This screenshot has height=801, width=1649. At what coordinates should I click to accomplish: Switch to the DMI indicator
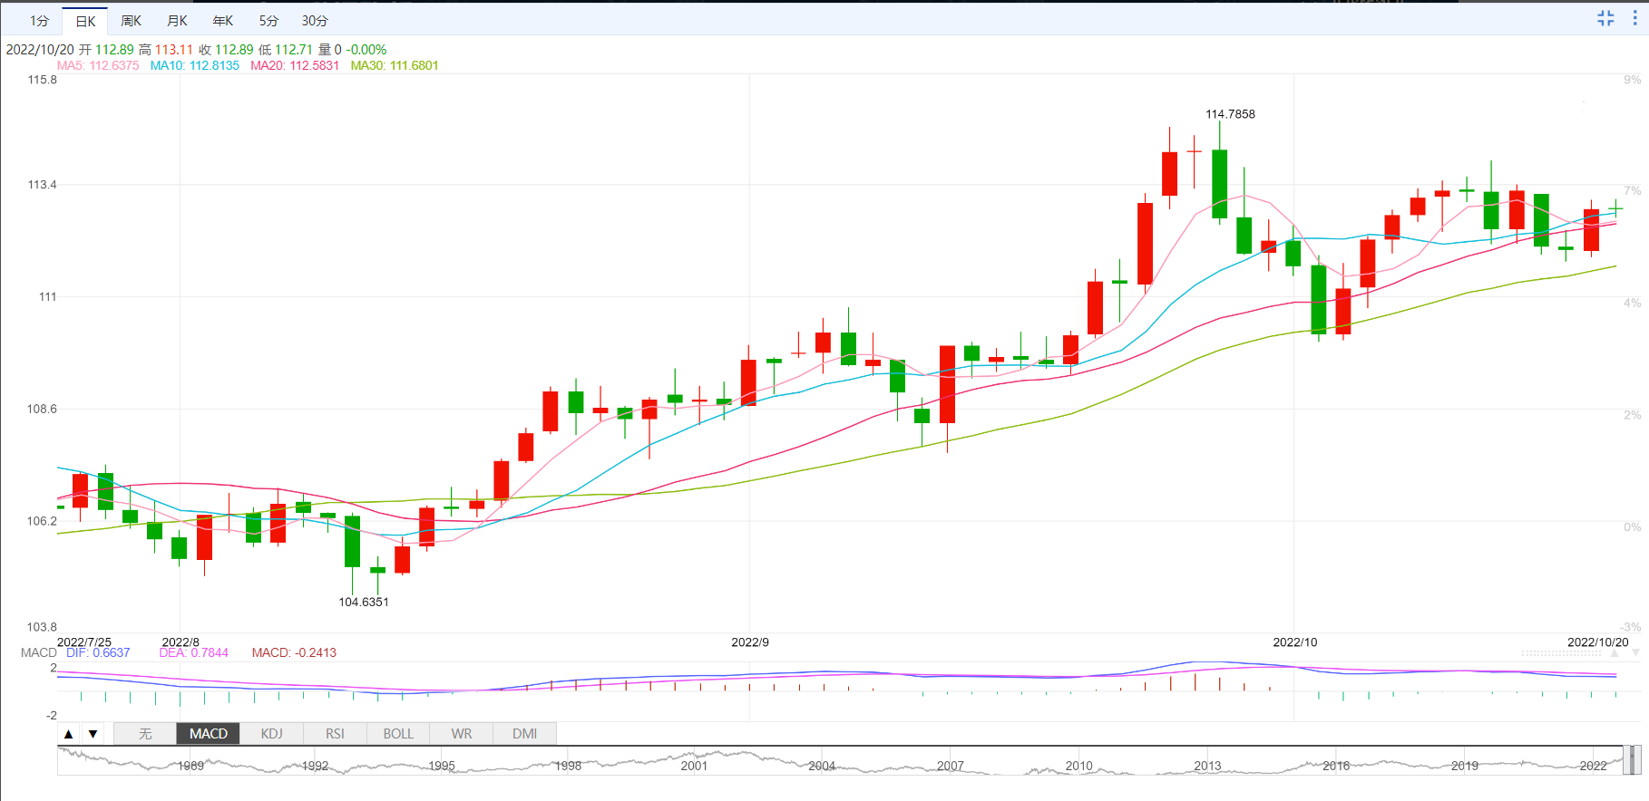[x=524, y=734]
